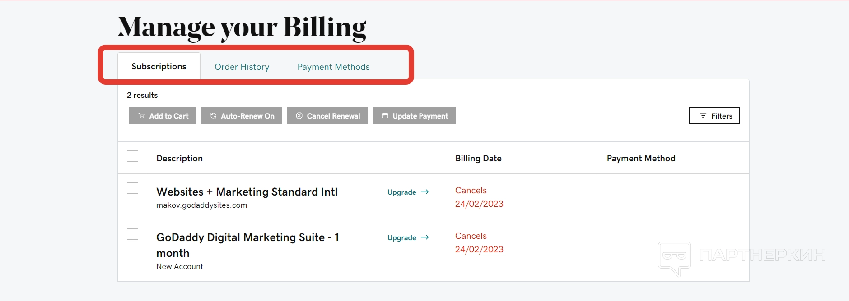The width and height of the screenshot is (849, 301).
Task: Open filters via the filter lines icon
Action: pyautogui.click(x=703, y=116)
